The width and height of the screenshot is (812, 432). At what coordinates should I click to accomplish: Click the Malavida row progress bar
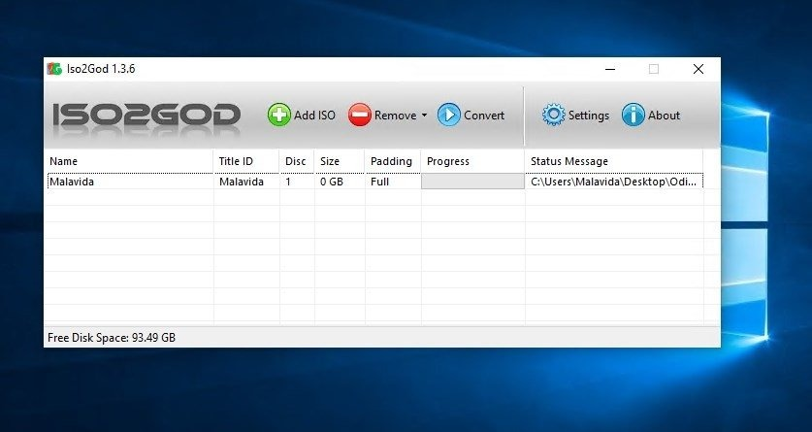pos(472,182)
